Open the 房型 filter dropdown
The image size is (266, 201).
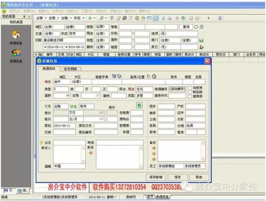coord(101,27)
